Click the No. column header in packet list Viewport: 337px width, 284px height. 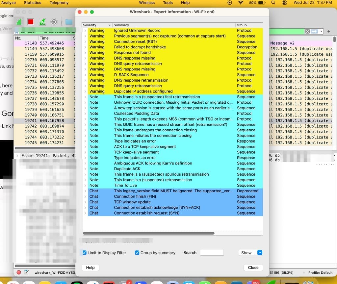click(26, 38)
